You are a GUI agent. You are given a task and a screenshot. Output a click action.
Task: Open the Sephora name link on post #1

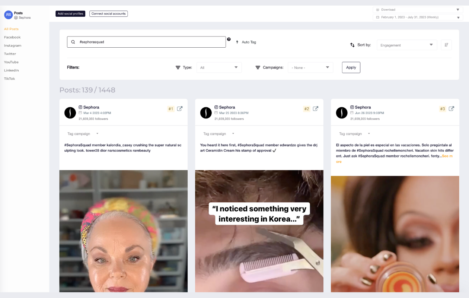pyautogui.click(x=91, y=107)
